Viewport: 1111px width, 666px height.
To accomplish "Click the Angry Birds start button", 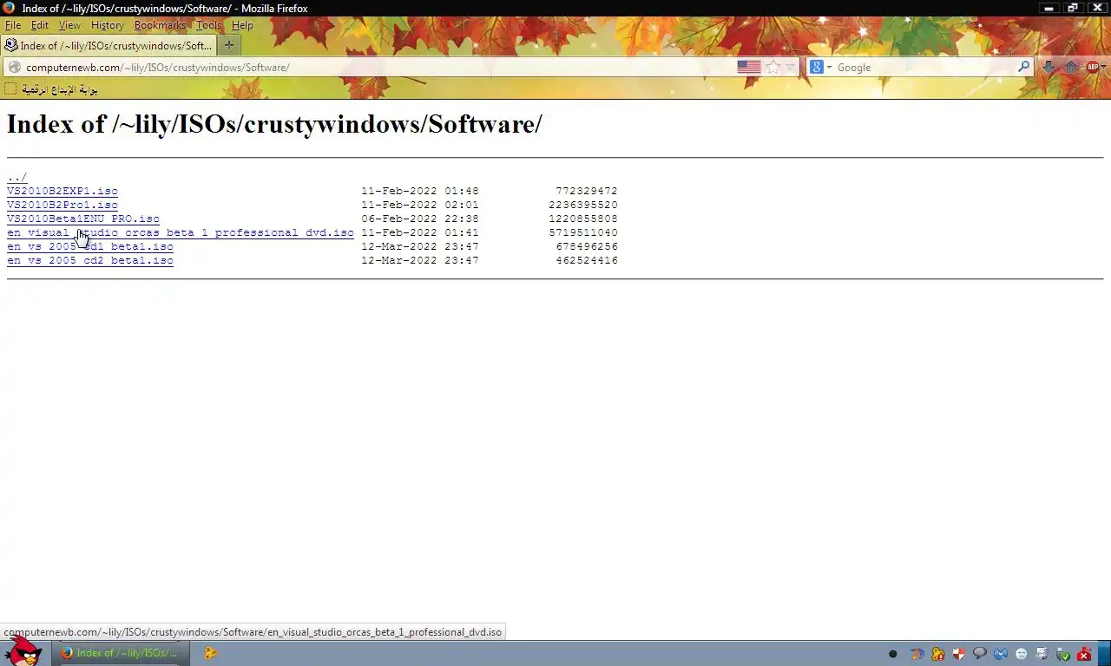I will pyautogui.click(x=23, y=650).
